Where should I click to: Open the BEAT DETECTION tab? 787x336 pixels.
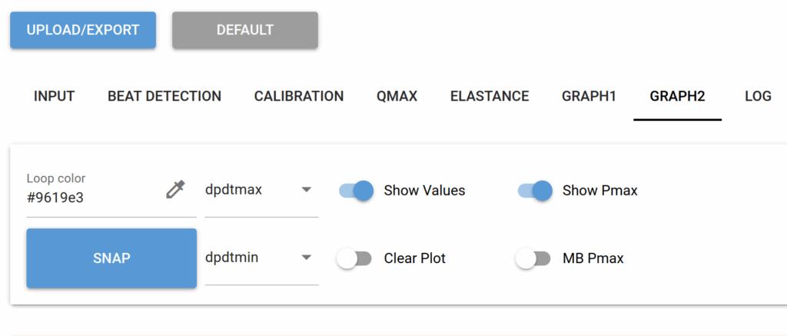click(164, 96)
